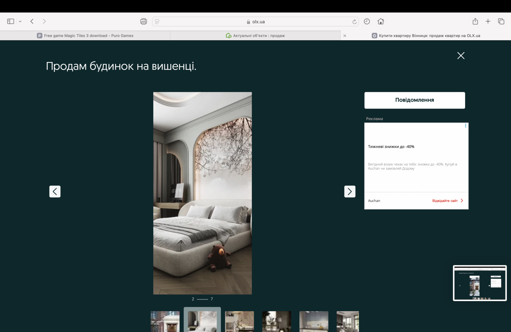Close the gallery with X icon

(461, 55)
